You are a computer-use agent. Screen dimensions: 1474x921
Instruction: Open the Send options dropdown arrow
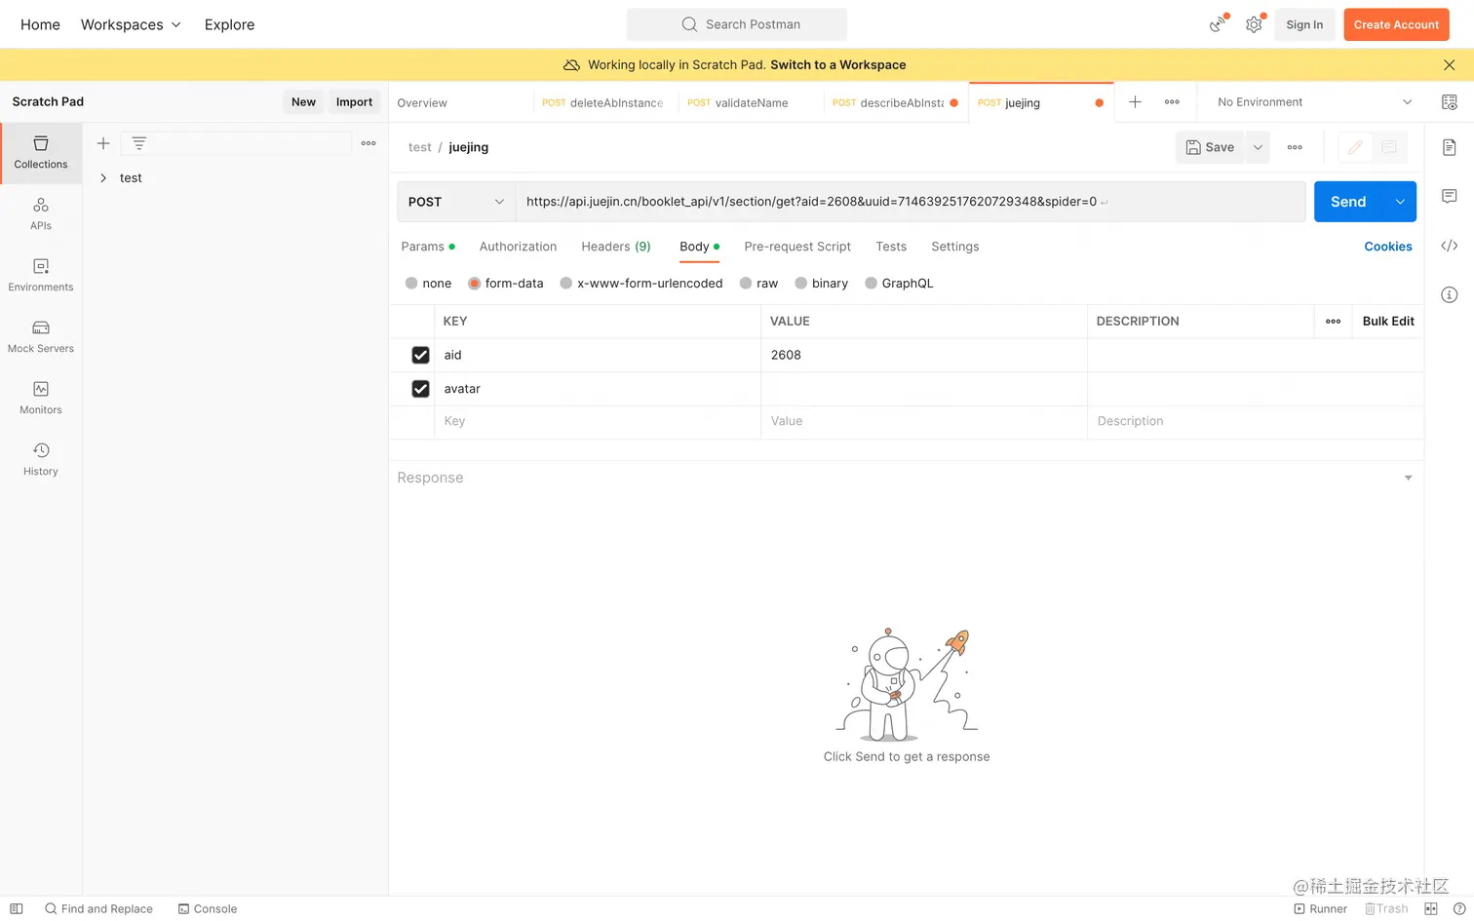coord(1400,202)
